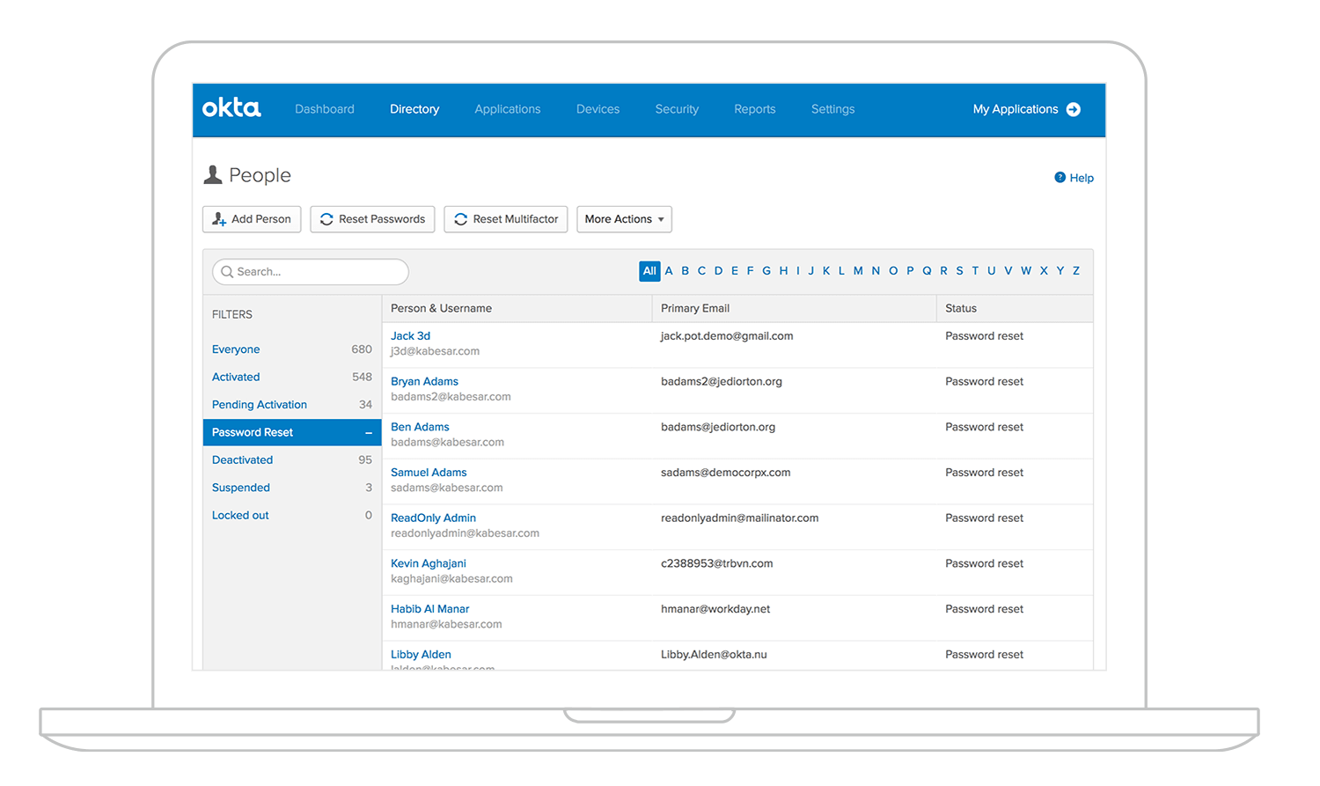The width and height of the screenshot is (1320, 786).
Task: Open the Directory menu
Action: (414, 109)
